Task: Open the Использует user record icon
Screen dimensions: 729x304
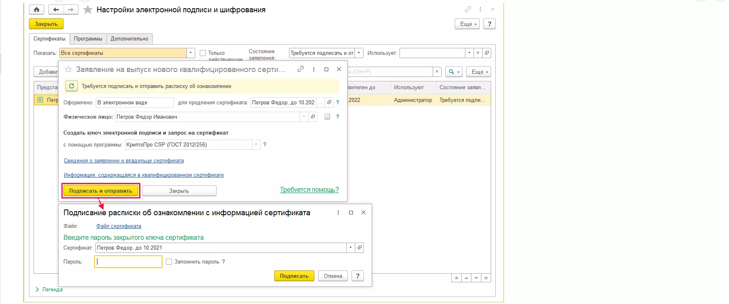Action: (487, 53)
